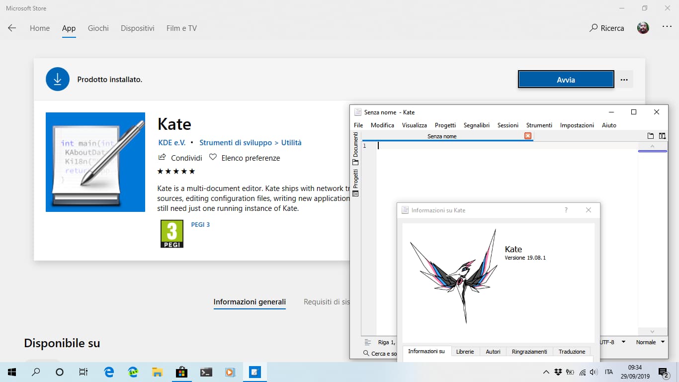Click the Kate bird mascot image
Viewport: 679px width, 382px height.
[453, 276]
